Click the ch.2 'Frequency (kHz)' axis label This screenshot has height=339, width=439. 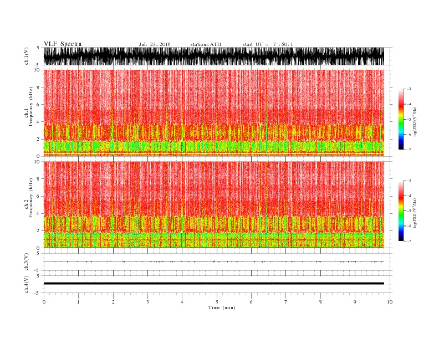tap(30, 198)
